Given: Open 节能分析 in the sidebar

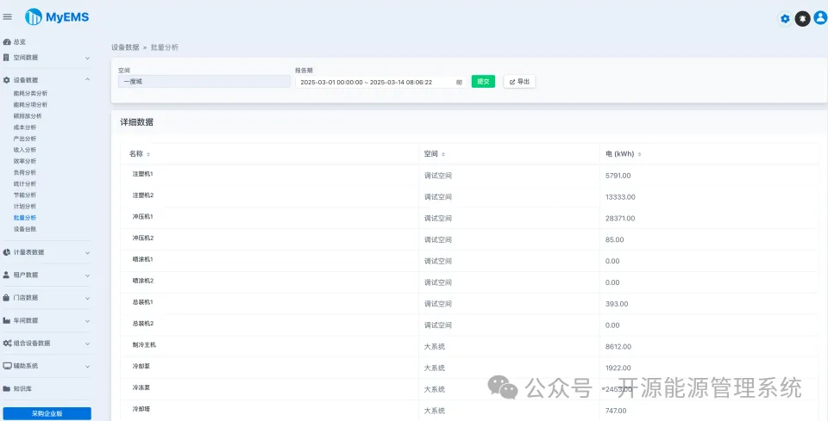Looking at the screenshot, I should (25, 195).
